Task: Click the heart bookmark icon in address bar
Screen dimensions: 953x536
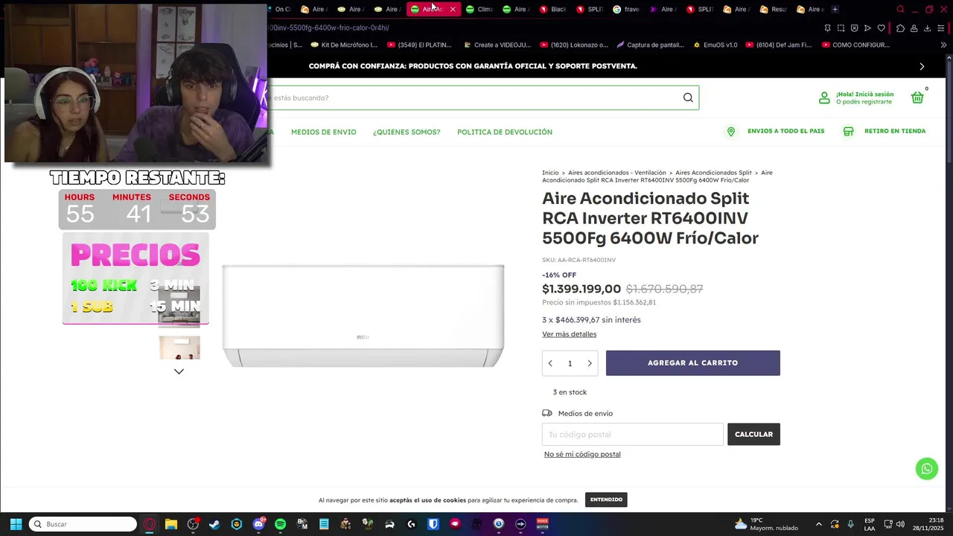Action: pos(882,28)
